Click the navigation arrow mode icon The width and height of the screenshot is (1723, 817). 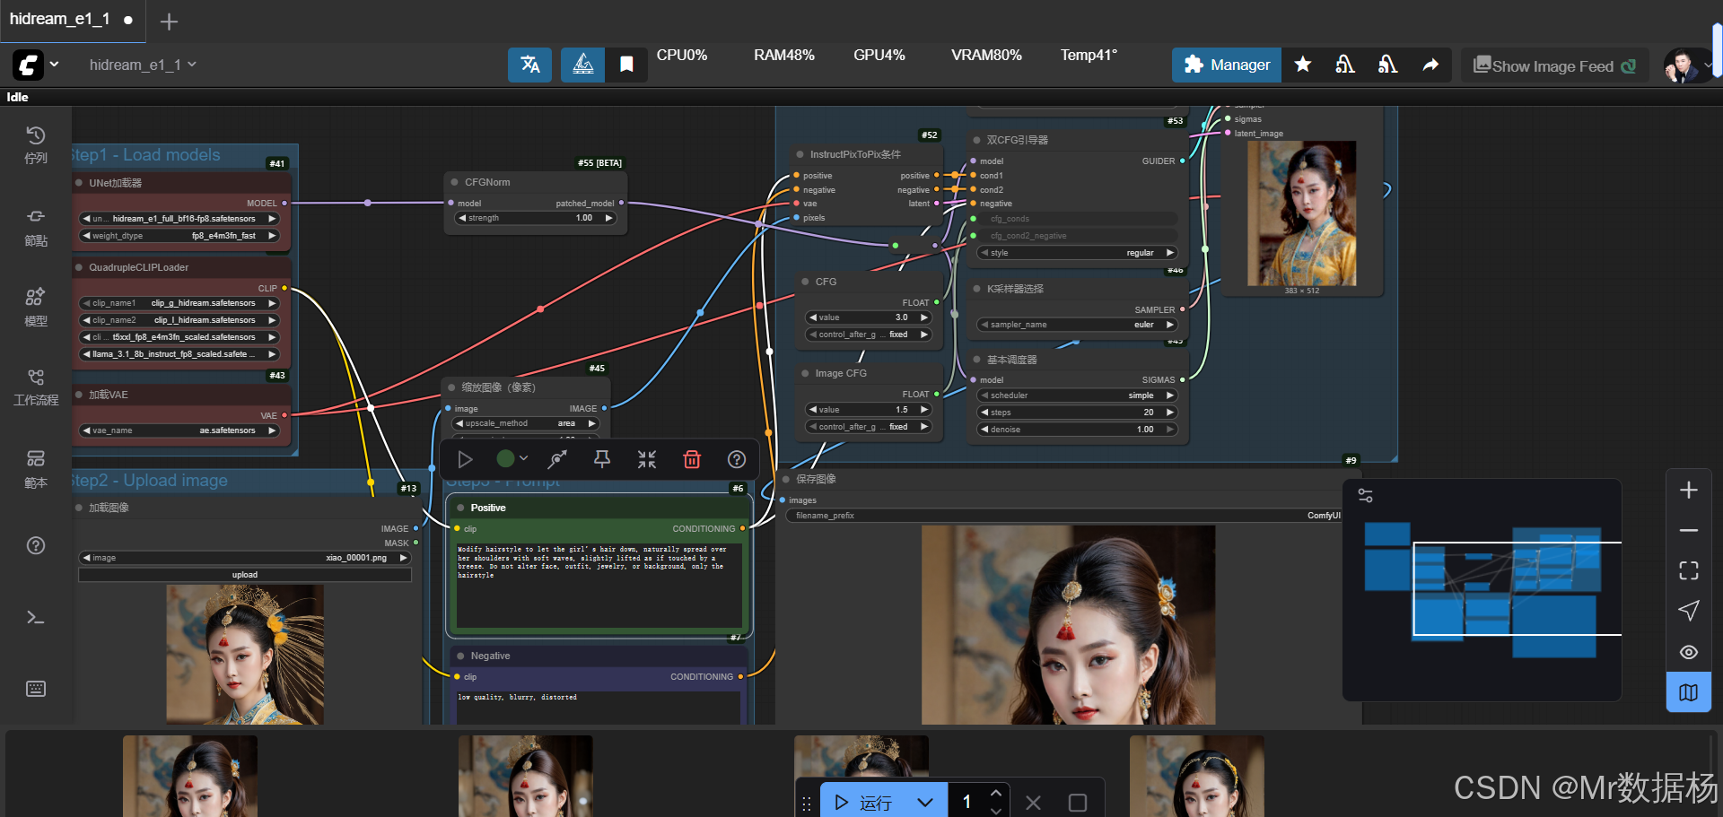(1689, 611)
